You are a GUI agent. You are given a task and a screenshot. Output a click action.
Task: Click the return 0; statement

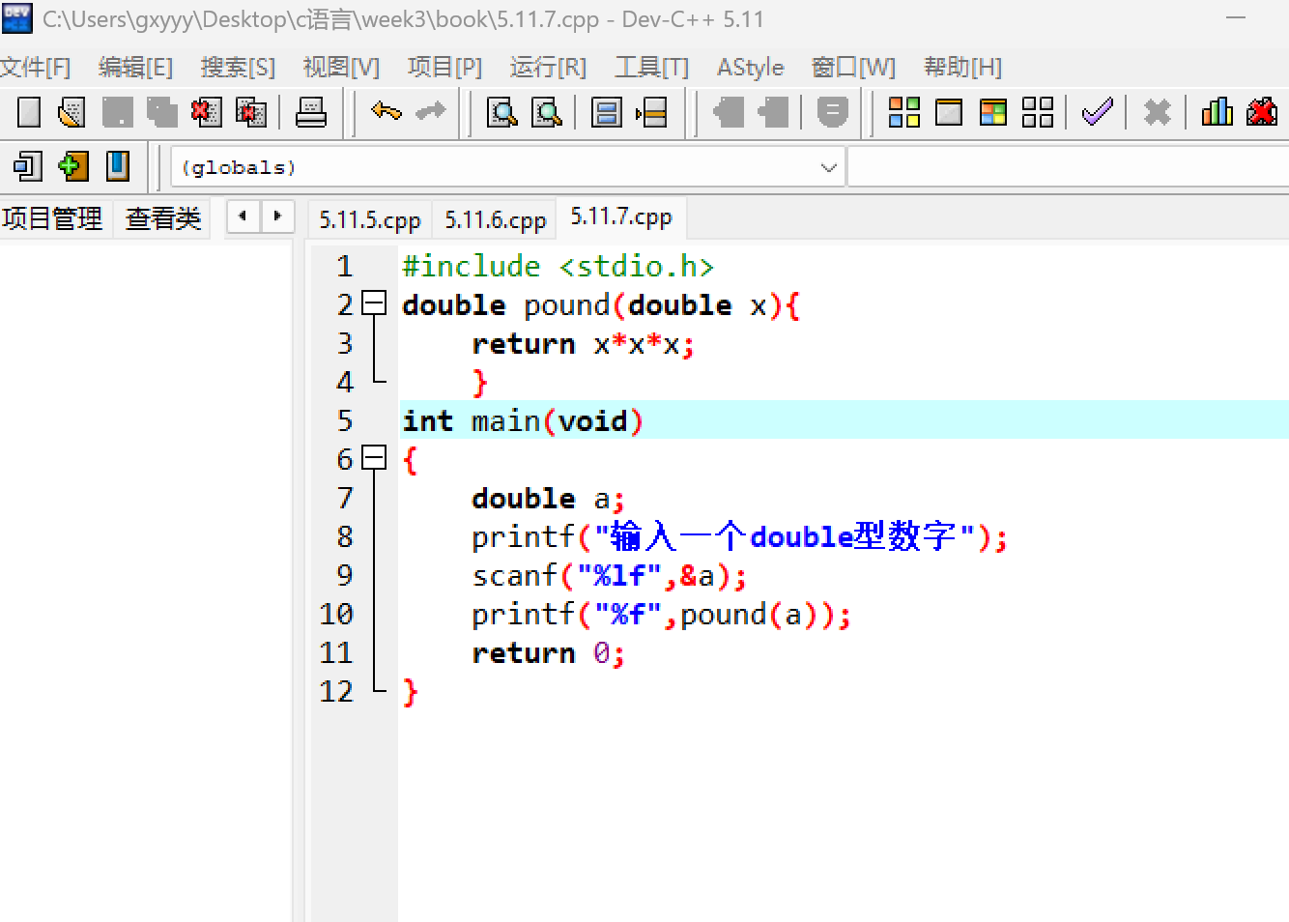click(549, 653)
